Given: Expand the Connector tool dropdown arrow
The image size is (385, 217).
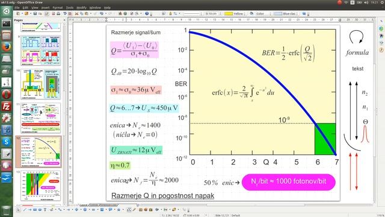Looking at the screenshot, I should click(x=64, y=210).
